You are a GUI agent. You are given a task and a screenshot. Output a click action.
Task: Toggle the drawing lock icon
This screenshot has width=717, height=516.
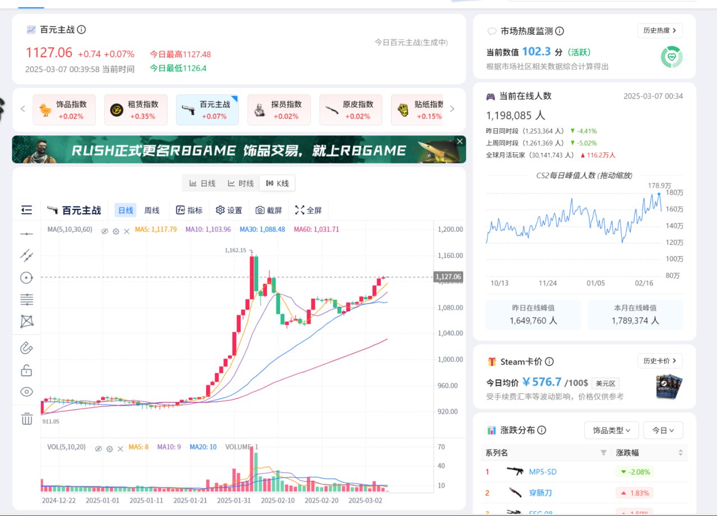[26, 370]
